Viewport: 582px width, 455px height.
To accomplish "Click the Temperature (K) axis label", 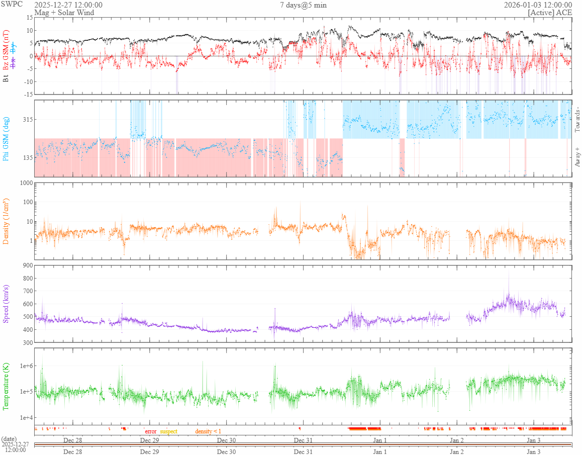I will tap(6, 387).
